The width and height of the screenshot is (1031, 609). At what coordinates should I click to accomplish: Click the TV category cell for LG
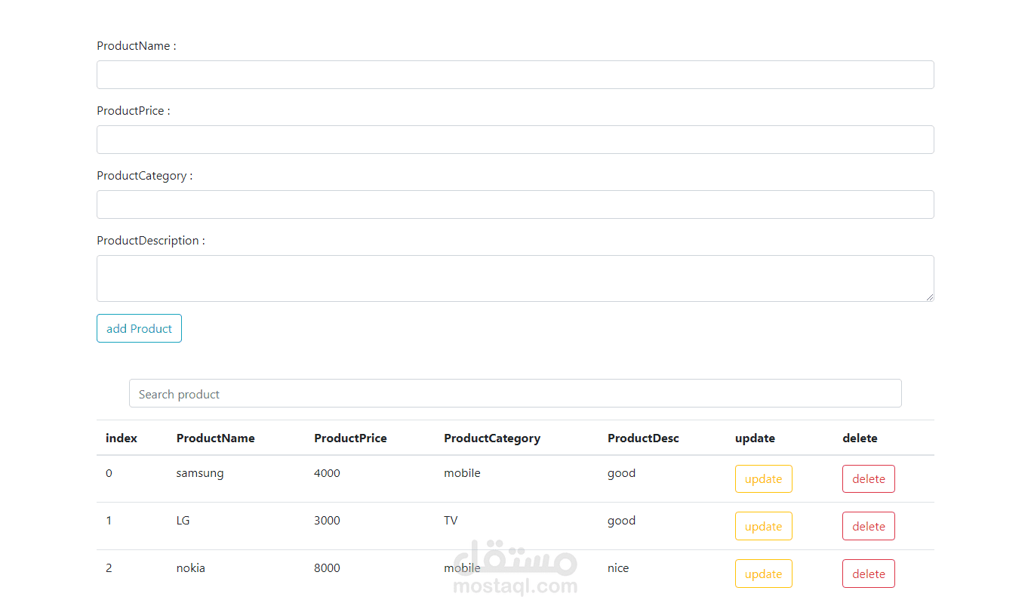451,520
